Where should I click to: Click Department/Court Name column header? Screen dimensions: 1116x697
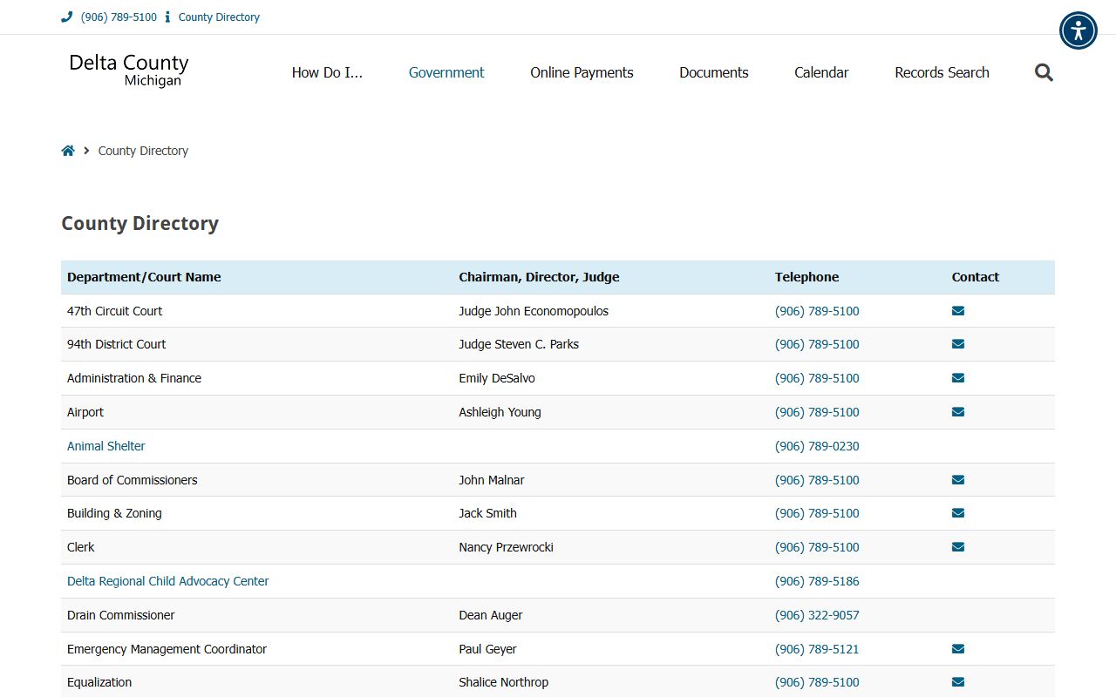[144, 277]
